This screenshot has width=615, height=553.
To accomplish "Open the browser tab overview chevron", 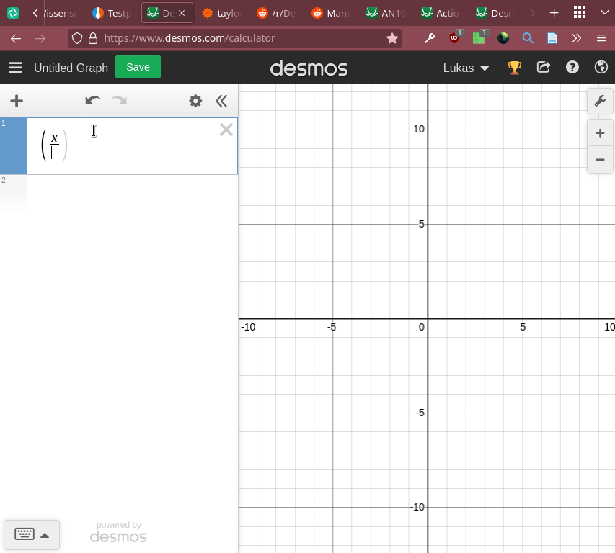I will point(604,12).
